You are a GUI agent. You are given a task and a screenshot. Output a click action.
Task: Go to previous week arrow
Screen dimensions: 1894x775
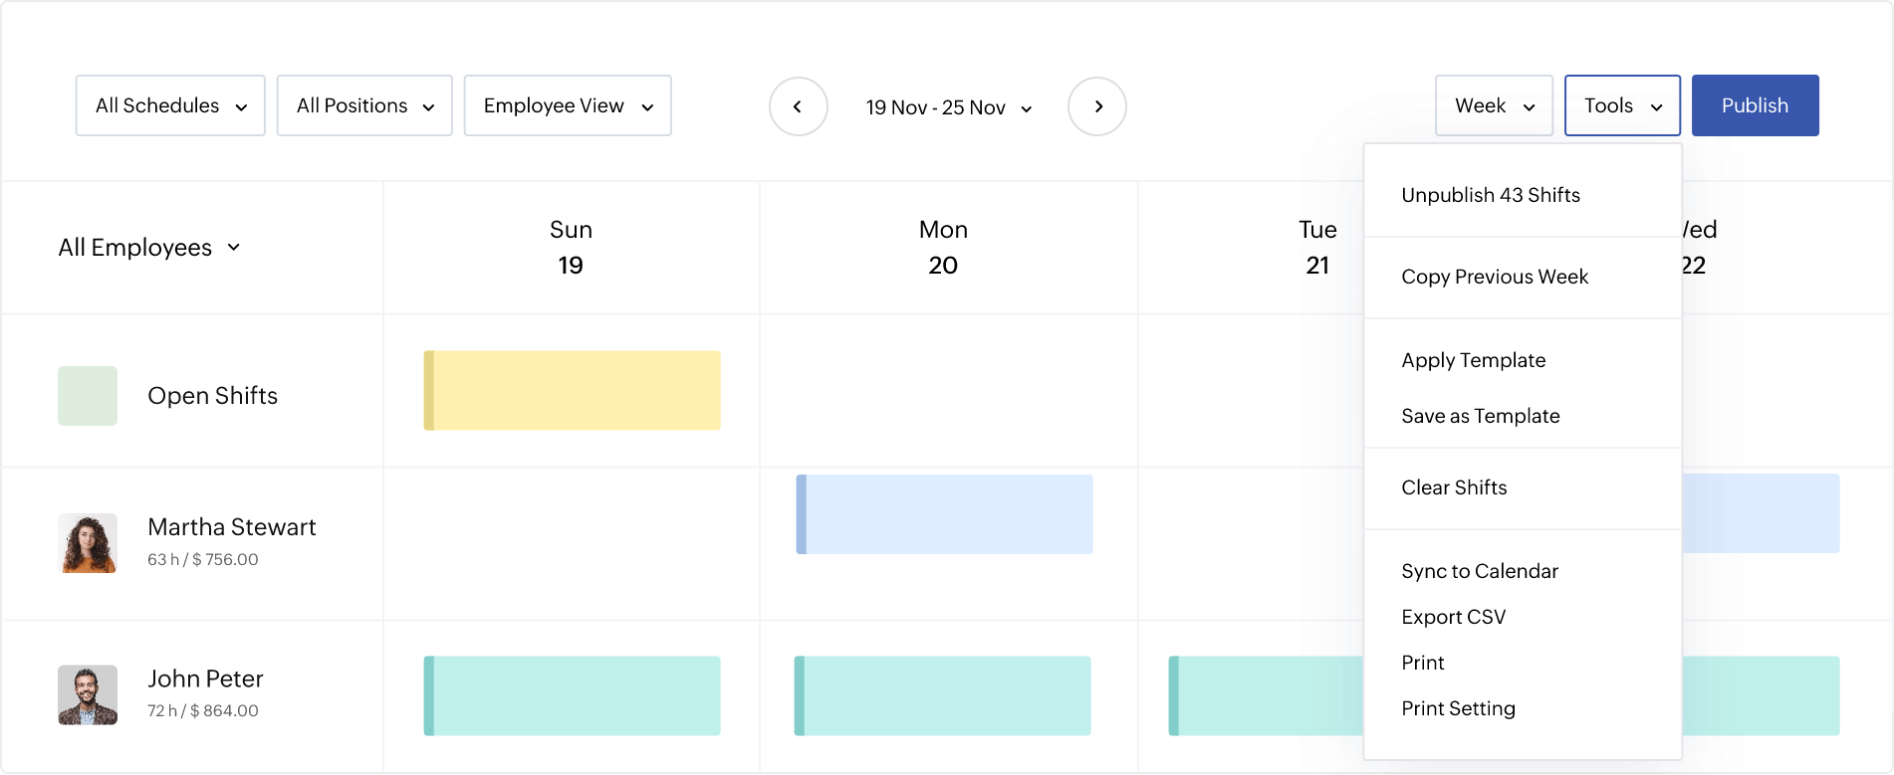coord(798,106)
